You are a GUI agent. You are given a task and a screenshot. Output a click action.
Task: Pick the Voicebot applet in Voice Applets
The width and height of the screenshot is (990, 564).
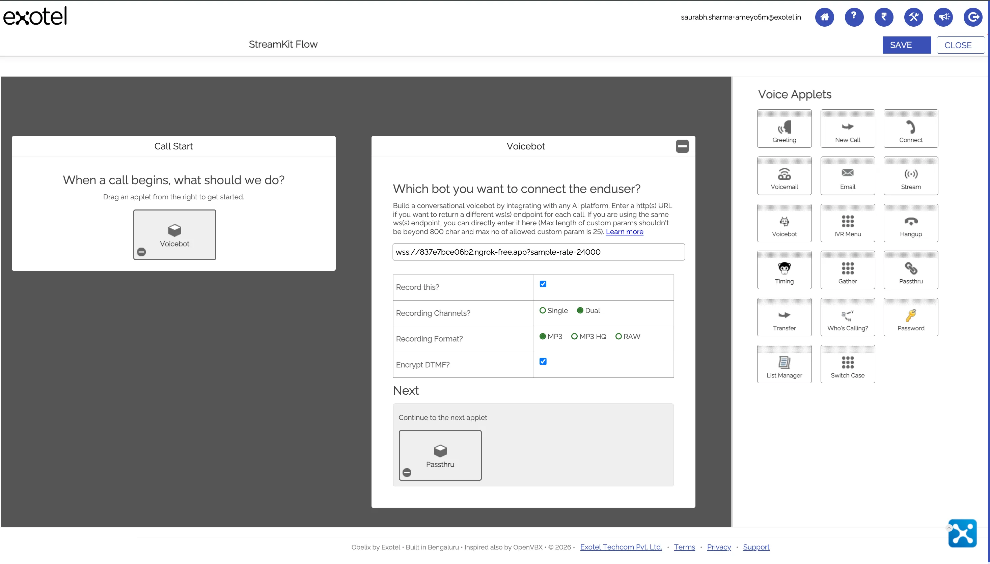click(784, 223)
